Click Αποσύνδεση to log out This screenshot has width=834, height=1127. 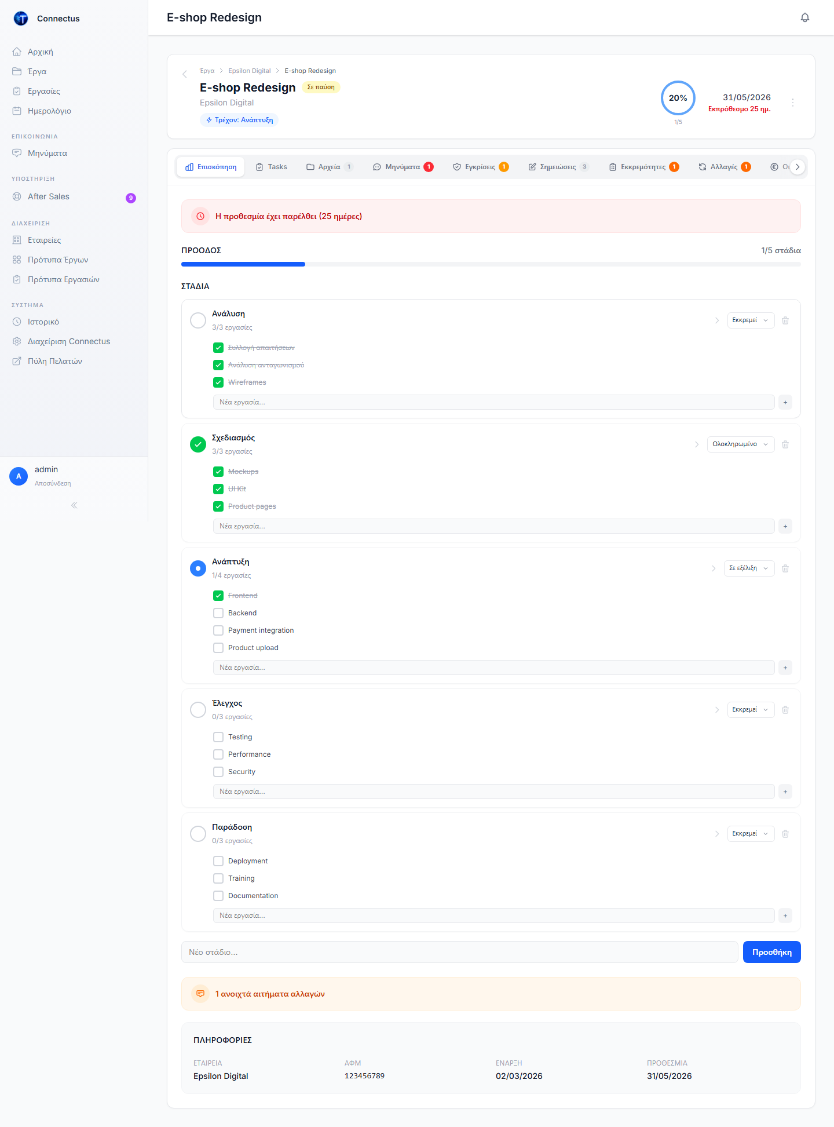(x=53, y=483)
